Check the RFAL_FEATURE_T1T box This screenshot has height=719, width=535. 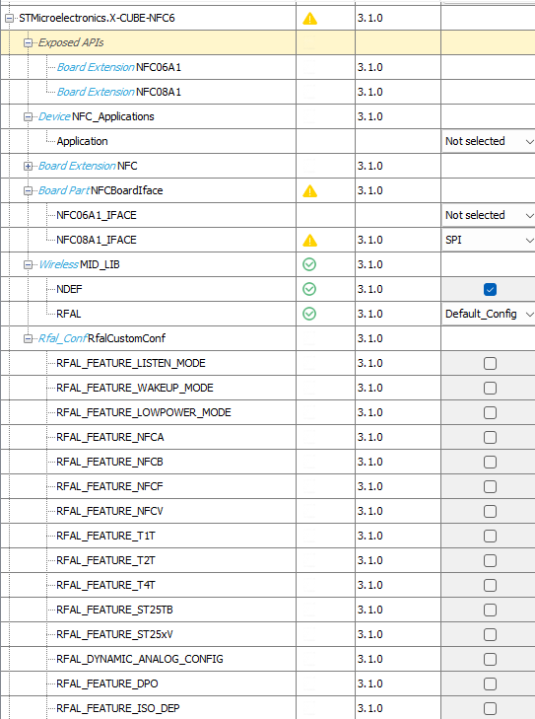(x=490, y=536)
